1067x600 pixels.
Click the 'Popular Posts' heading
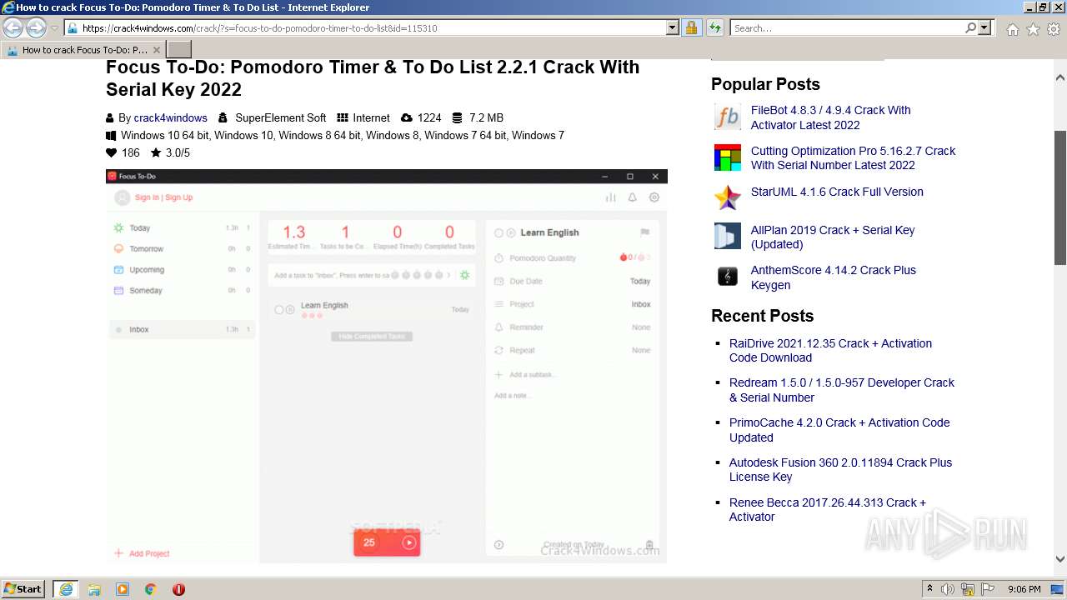[x=765, y=84]
